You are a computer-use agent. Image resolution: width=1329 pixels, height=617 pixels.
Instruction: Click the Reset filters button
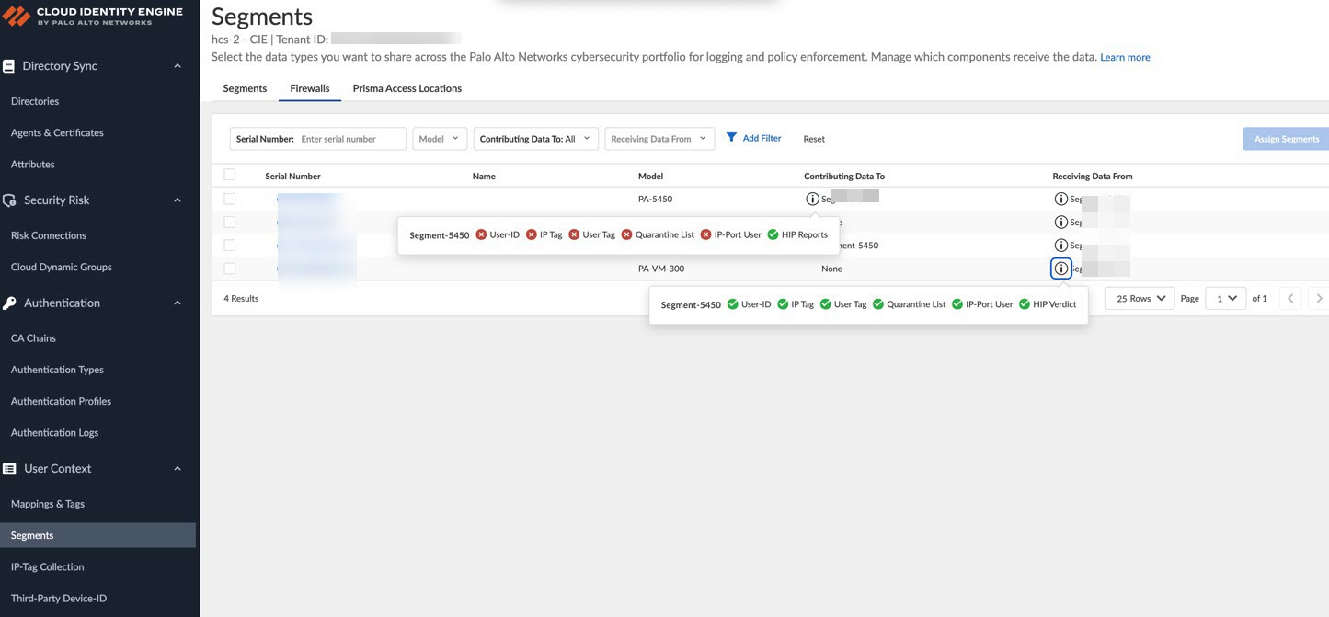point(814,139)
